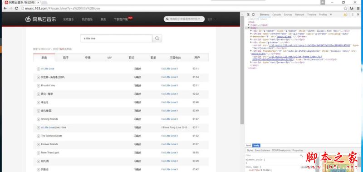363x172 pixels.
Task: Play the song "Forever Friends"
Action: (x=39, y=144)
